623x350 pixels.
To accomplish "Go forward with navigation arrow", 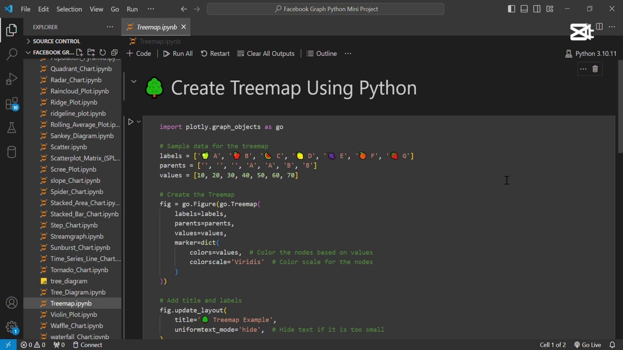I will pos(196,9).
